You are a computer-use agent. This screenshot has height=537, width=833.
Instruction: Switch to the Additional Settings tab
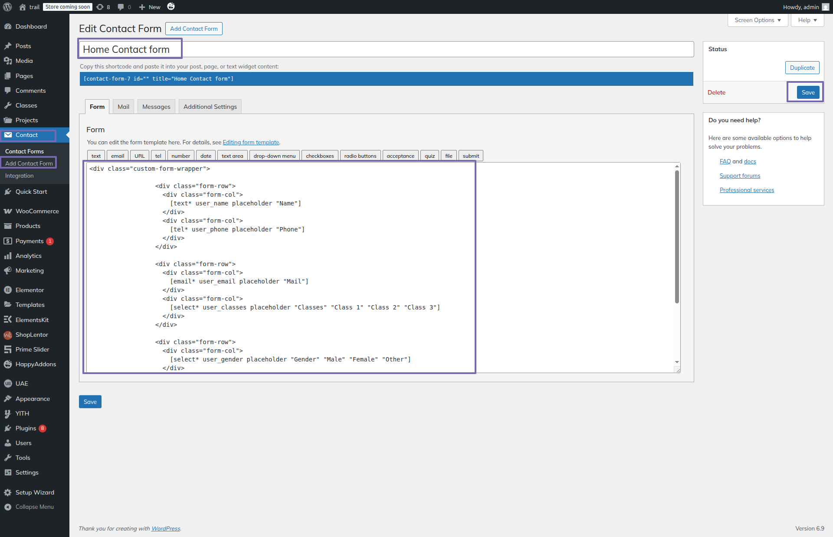[210, 107]
